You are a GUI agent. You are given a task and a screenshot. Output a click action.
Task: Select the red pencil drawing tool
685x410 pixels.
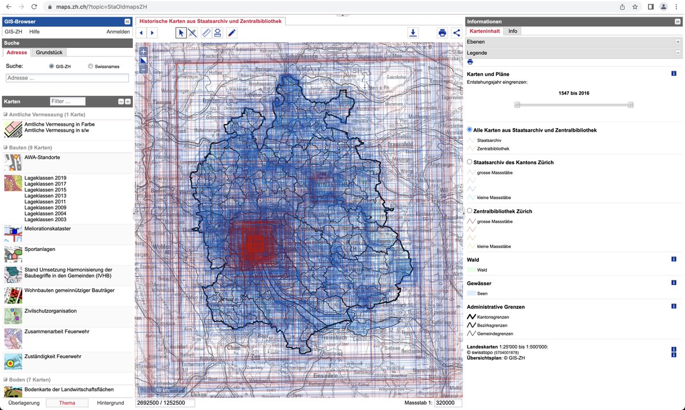[x=232, y=33]
